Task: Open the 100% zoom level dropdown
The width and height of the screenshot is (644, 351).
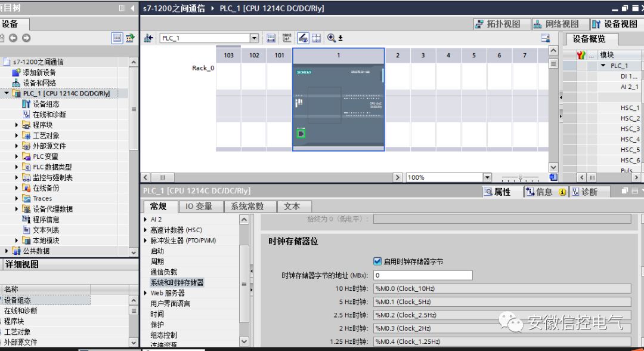Action: (487, 177)
